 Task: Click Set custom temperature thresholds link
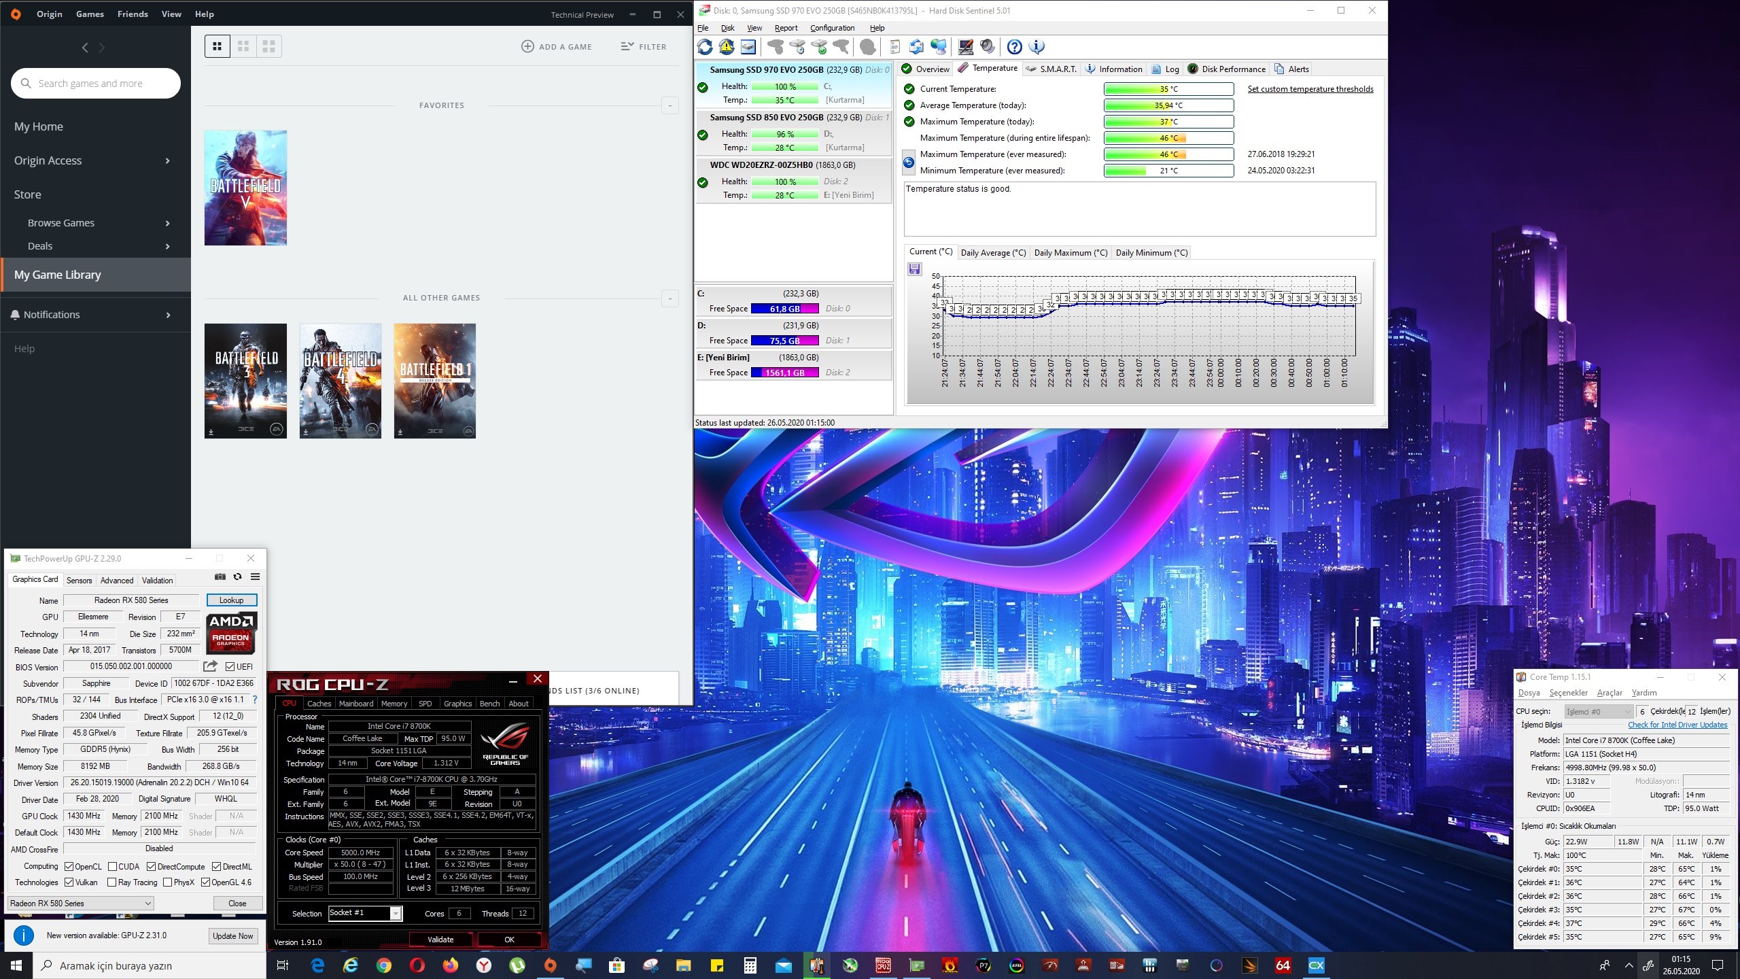(x=1310, y=89)
